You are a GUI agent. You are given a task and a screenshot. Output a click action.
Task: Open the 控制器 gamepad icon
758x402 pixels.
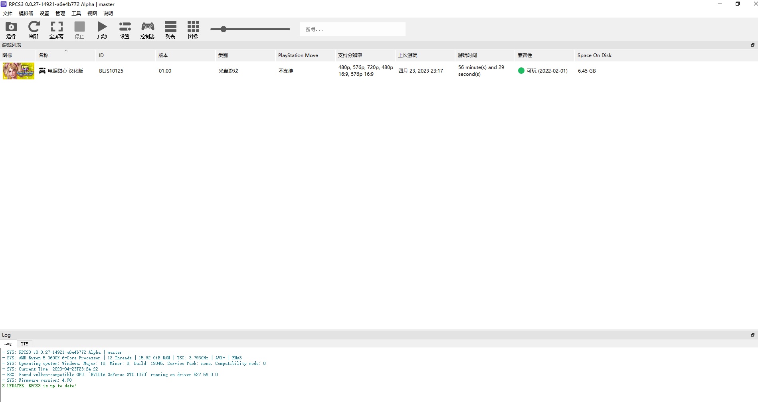pos(148,27)
